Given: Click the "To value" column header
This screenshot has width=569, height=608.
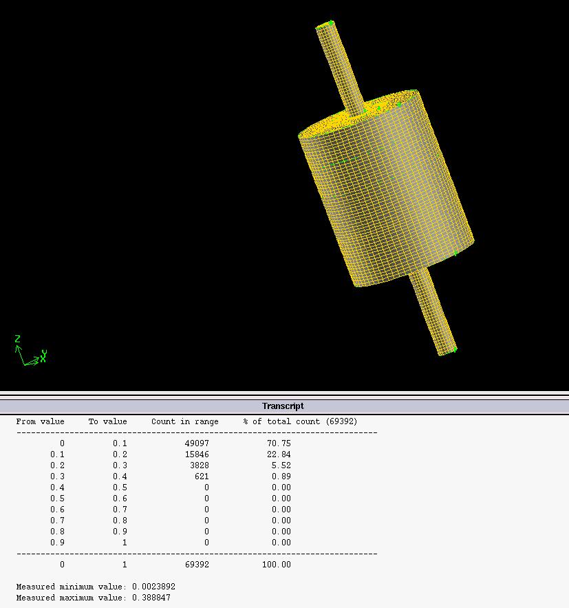Looking at the screenshot, I should tap(107, 421).
